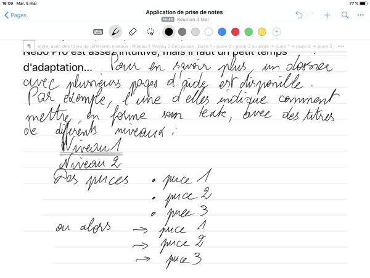Screen dimensions: 370x278
Task: Add a new custom color
Action: coord(276,32)
